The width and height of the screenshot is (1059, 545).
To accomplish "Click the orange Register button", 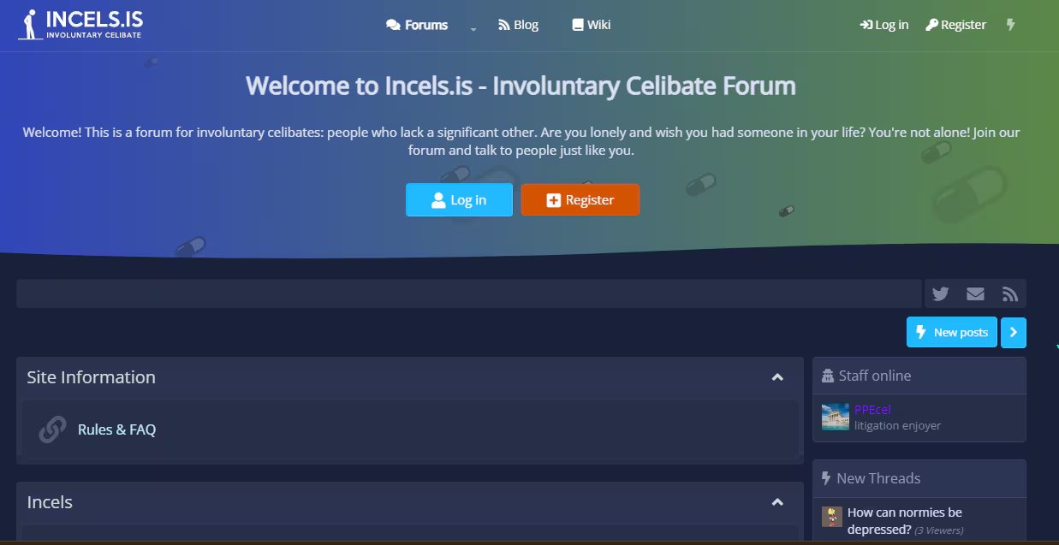I will (580, 199).
